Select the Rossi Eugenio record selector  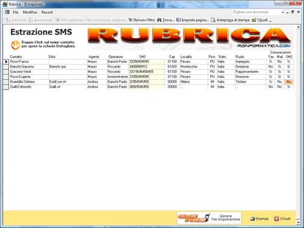[x=6, y=77]
